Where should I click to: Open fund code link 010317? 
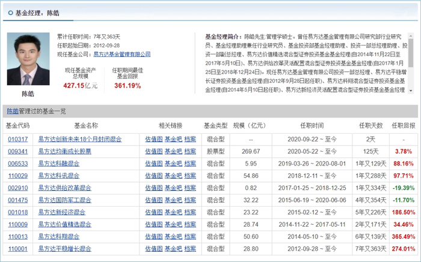(x=17, y=139)
